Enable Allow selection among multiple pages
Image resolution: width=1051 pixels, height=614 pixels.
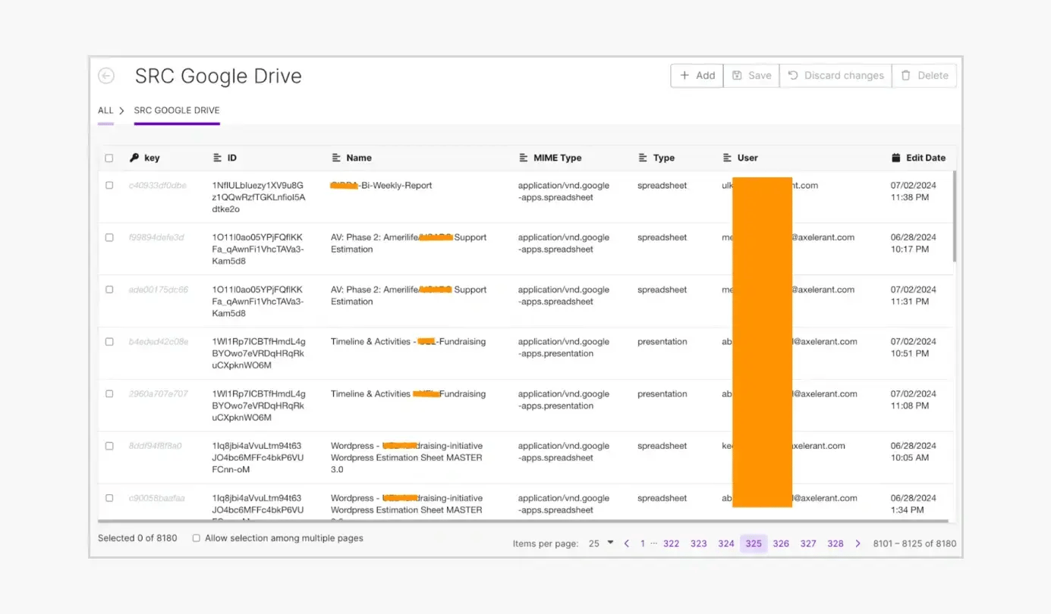coord(196,537)
